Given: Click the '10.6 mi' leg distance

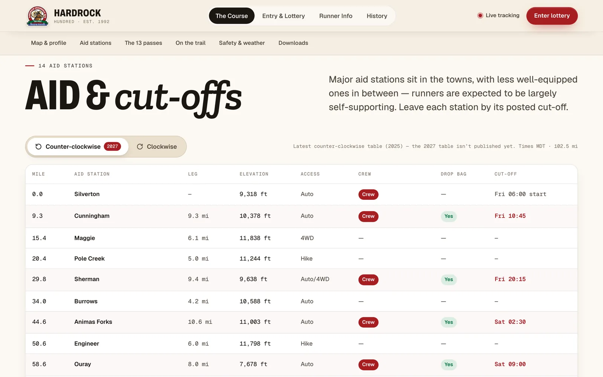Looking at the screenshot, I should tap(200, 322).
